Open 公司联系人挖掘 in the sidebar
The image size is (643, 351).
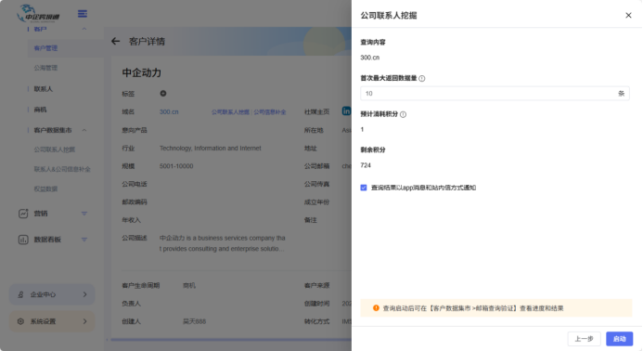(55, 149)
